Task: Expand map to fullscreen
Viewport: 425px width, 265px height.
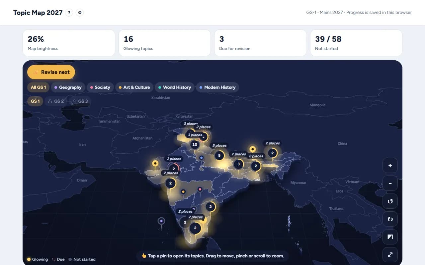Action: [390, 255]
